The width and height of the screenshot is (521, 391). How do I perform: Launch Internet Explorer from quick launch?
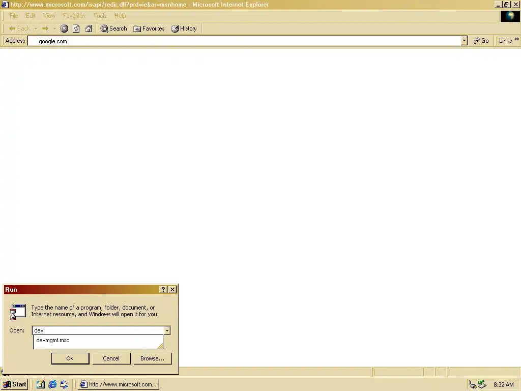pos(52,384)
